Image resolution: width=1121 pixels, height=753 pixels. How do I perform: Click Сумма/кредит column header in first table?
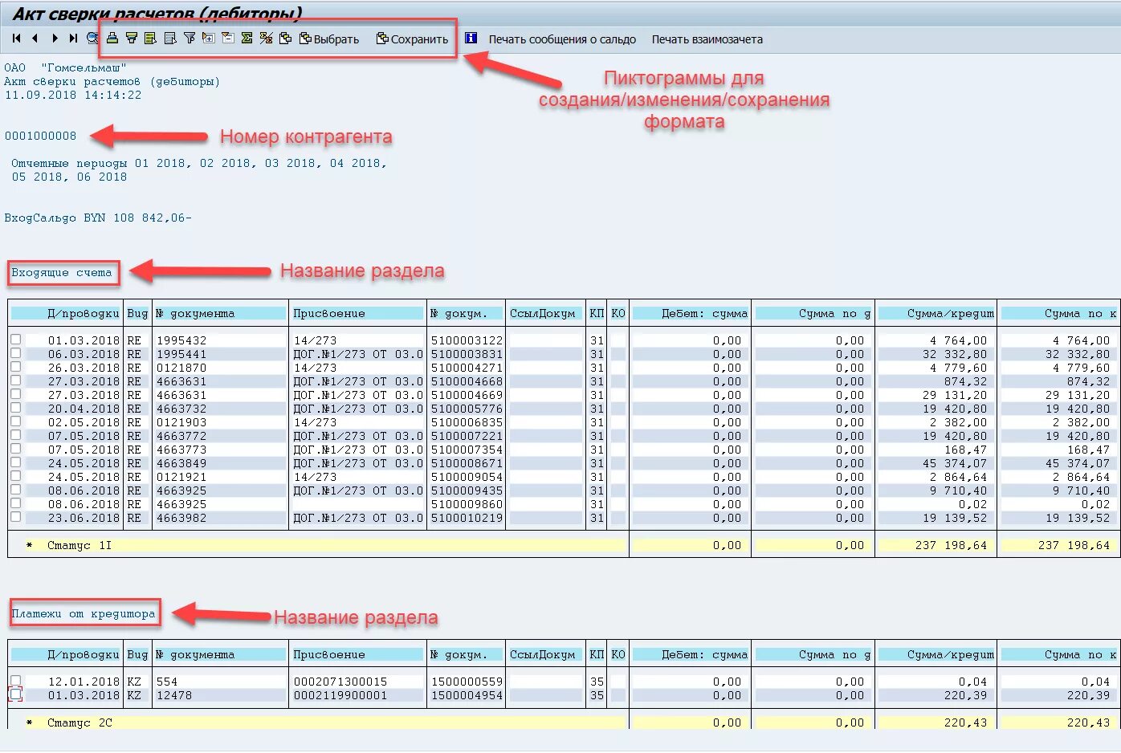936,313
